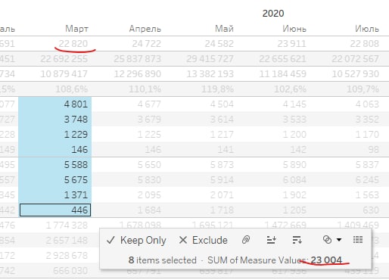Click the cell 11 184 459
Screen dimensions: 389x280
(x=283, y=74)
